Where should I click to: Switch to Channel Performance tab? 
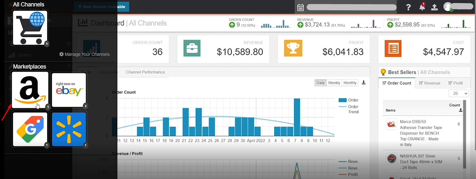coord(145,72)
